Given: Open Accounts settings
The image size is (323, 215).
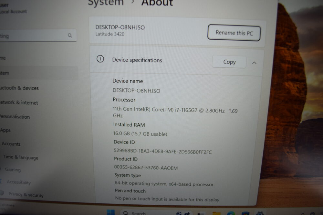Looking at the screenshot, I should click(11, 144).
